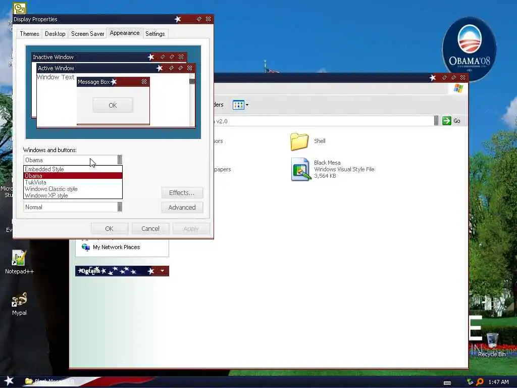Image resolution: width=517 pixels, height=388 pixels.
Task: Click the Window Text label in the preview
Action: coord(56,77)
